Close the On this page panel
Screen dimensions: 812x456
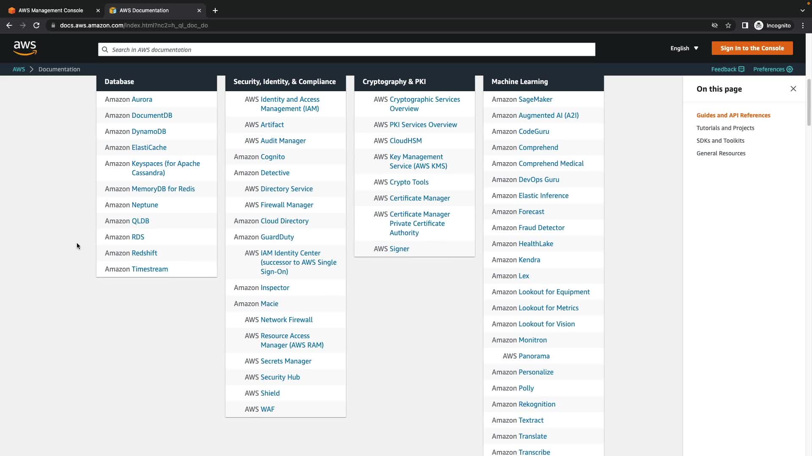tap(793, 89)
